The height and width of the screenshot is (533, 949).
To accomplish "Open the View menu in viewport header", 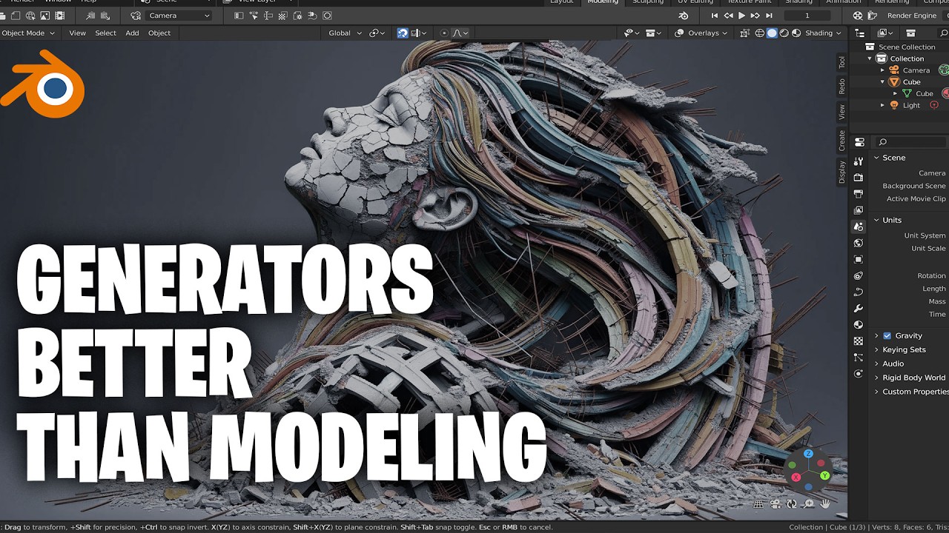I will point(77,33).
